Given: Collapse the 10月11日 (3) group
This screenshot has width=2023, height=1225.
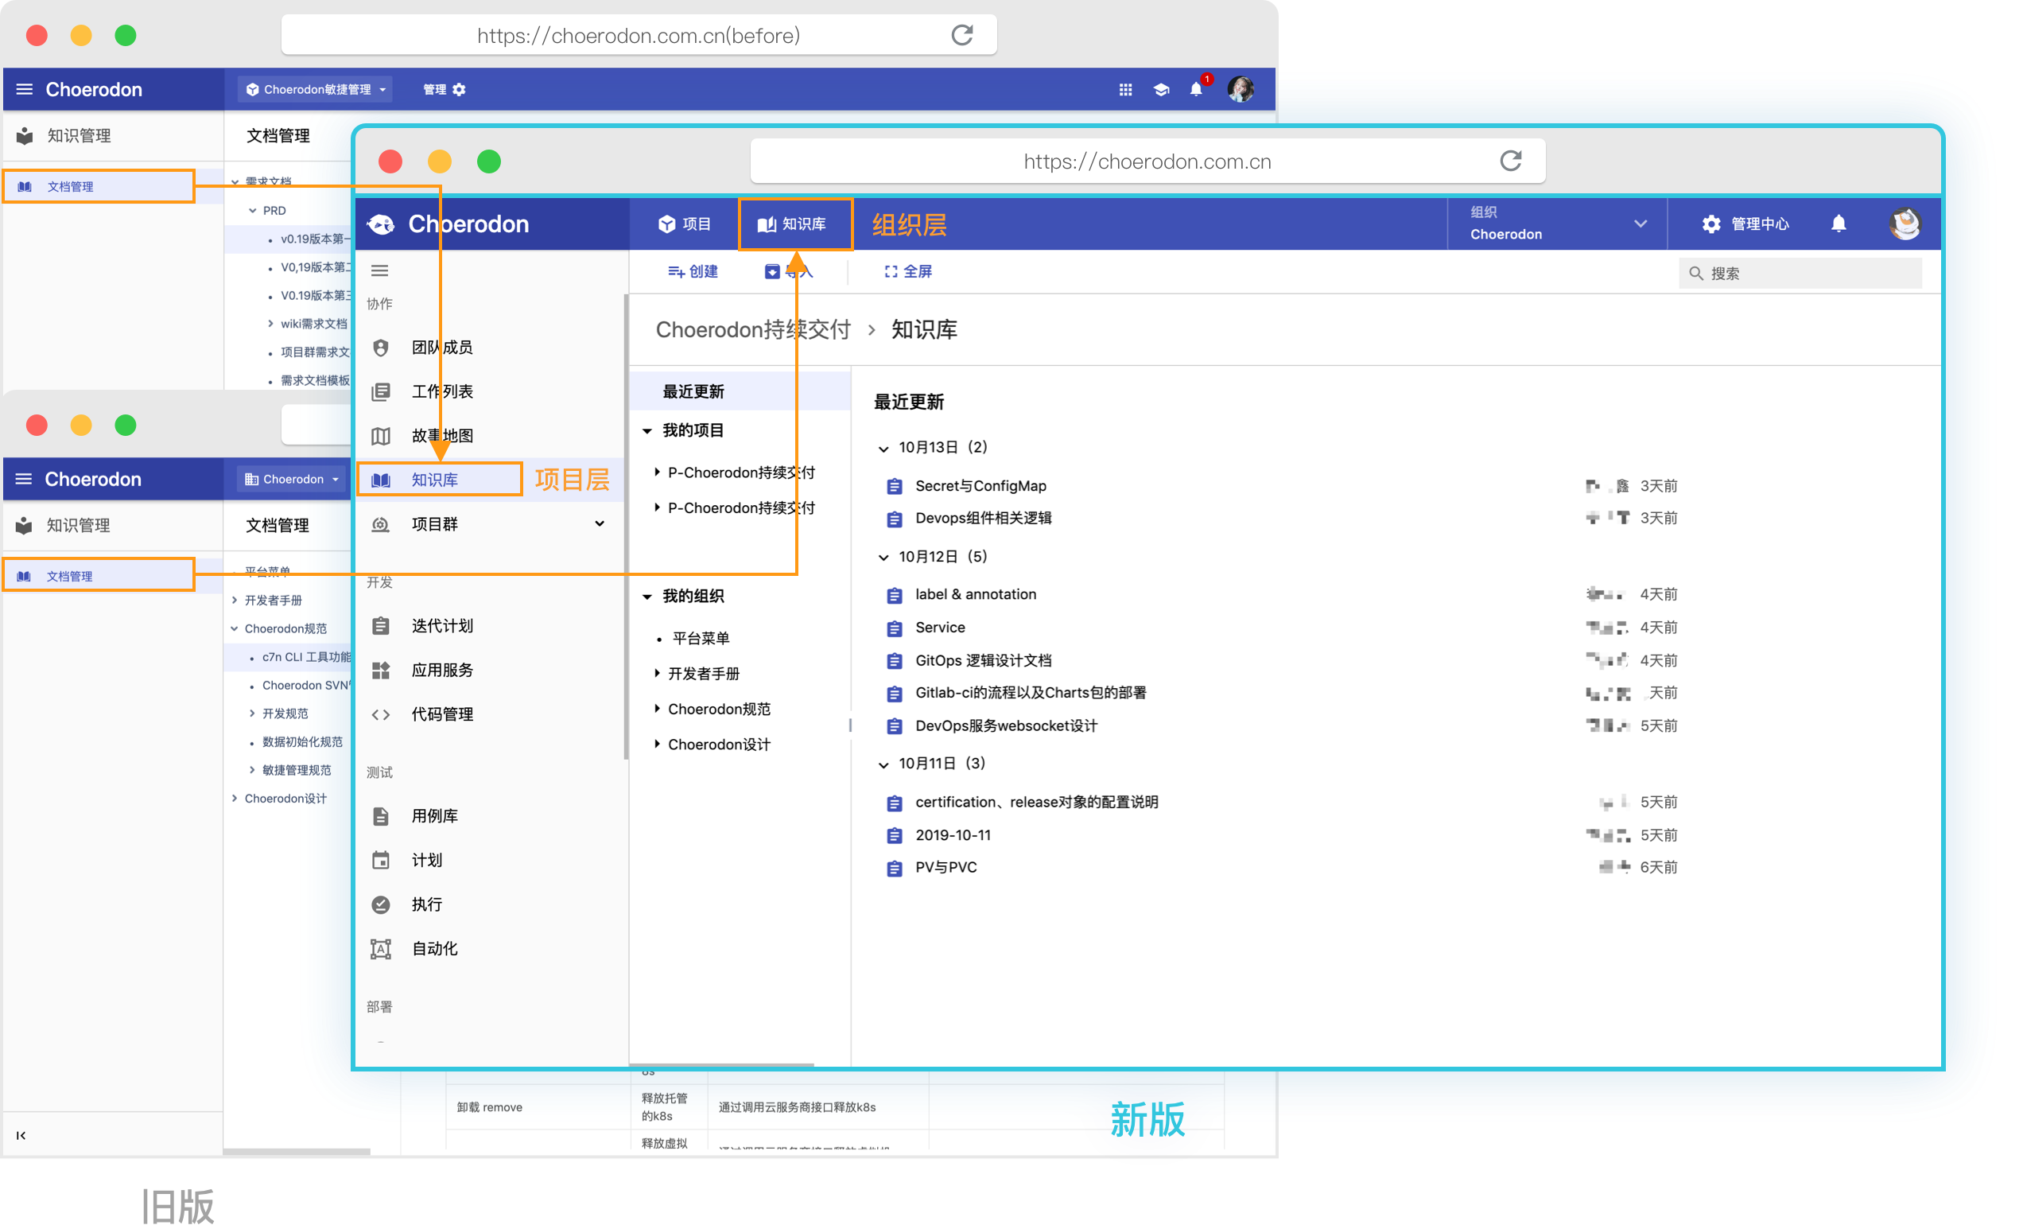Looking at the screenshot, I should pyautogui.click(x=883, y=764).
